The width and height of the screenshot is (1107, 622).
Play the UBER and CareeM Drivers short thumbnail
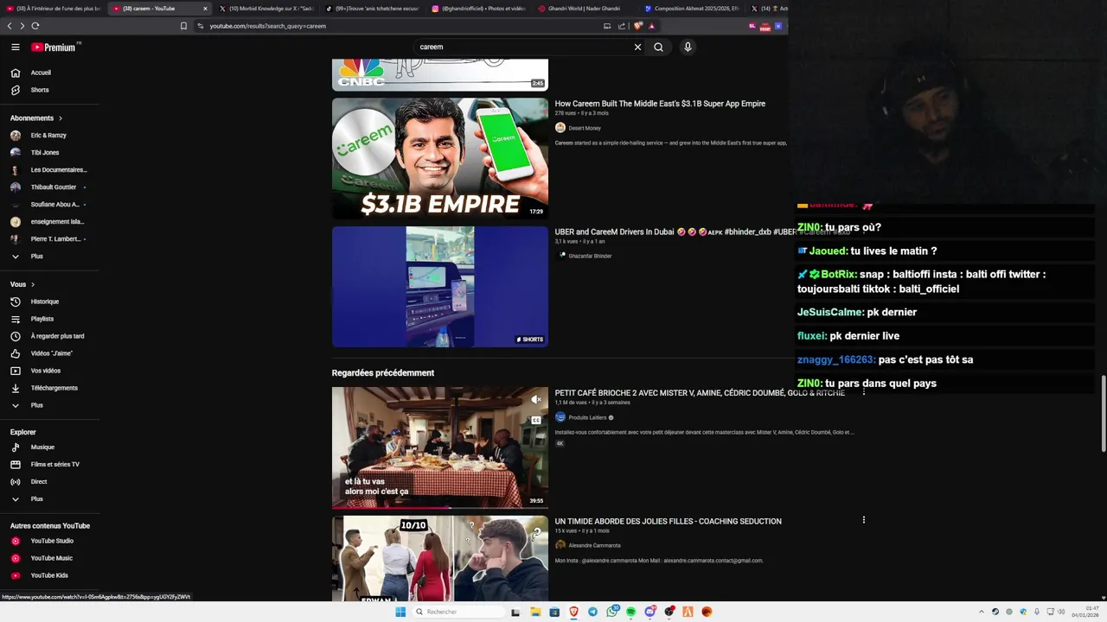point(440,287)
